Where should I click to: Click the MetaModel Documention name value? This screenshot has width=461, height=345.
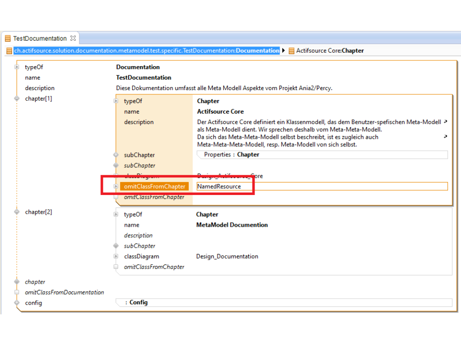click(232, 225)
